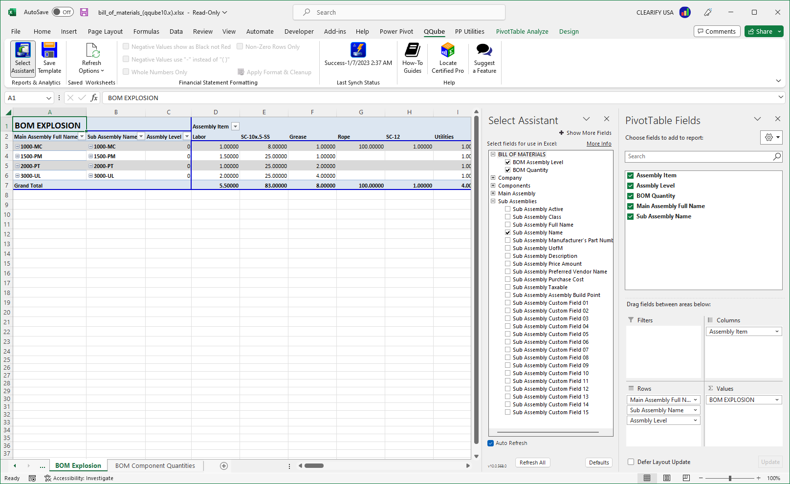This screenshot has height=484, width=790.
Task: Open the How-To Guides
Action: pyautogui.click(x=412, y=58)
